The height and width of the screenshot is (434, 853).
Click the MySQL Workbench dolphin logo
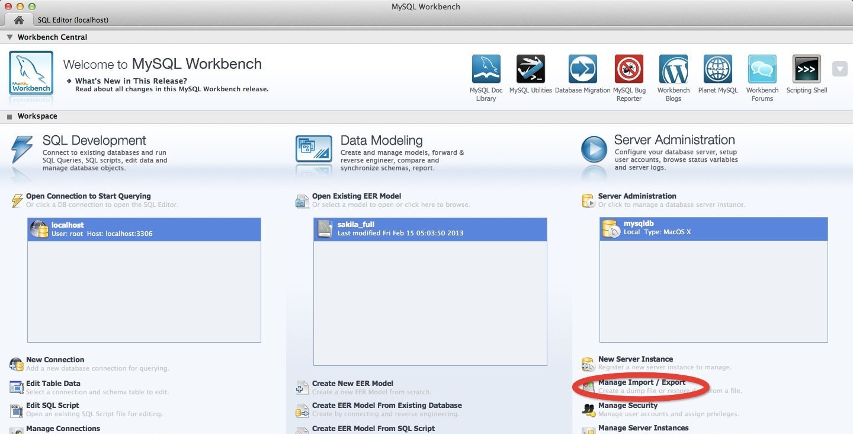point(31,73)
